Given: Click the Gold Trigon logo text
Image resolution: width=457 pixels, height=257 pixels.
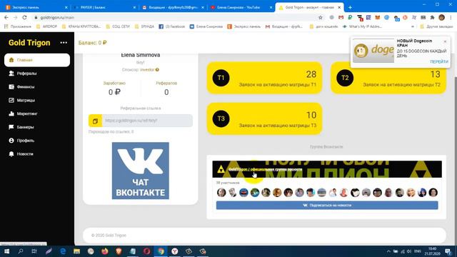Looking at the screenshot, I should click(x=29, y=43).
